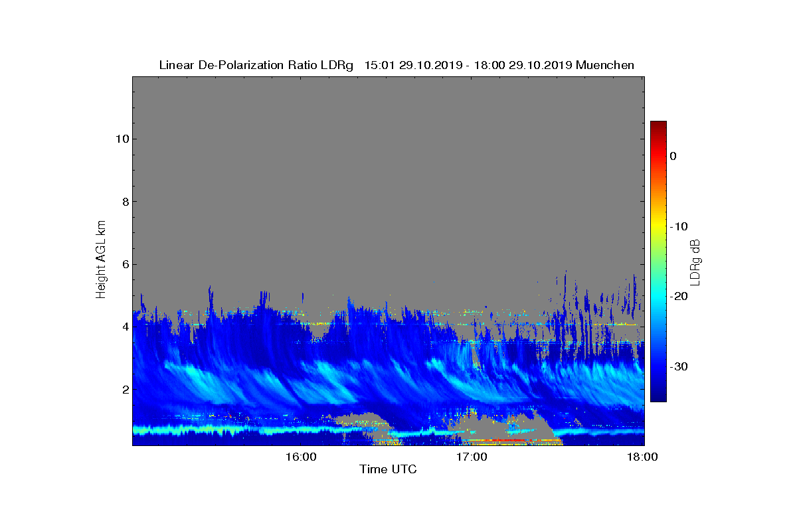Click the yellow band of the colorbar
Image resolution: width=797 pixels, height=531 pixels.
click(x=658, y=226)
